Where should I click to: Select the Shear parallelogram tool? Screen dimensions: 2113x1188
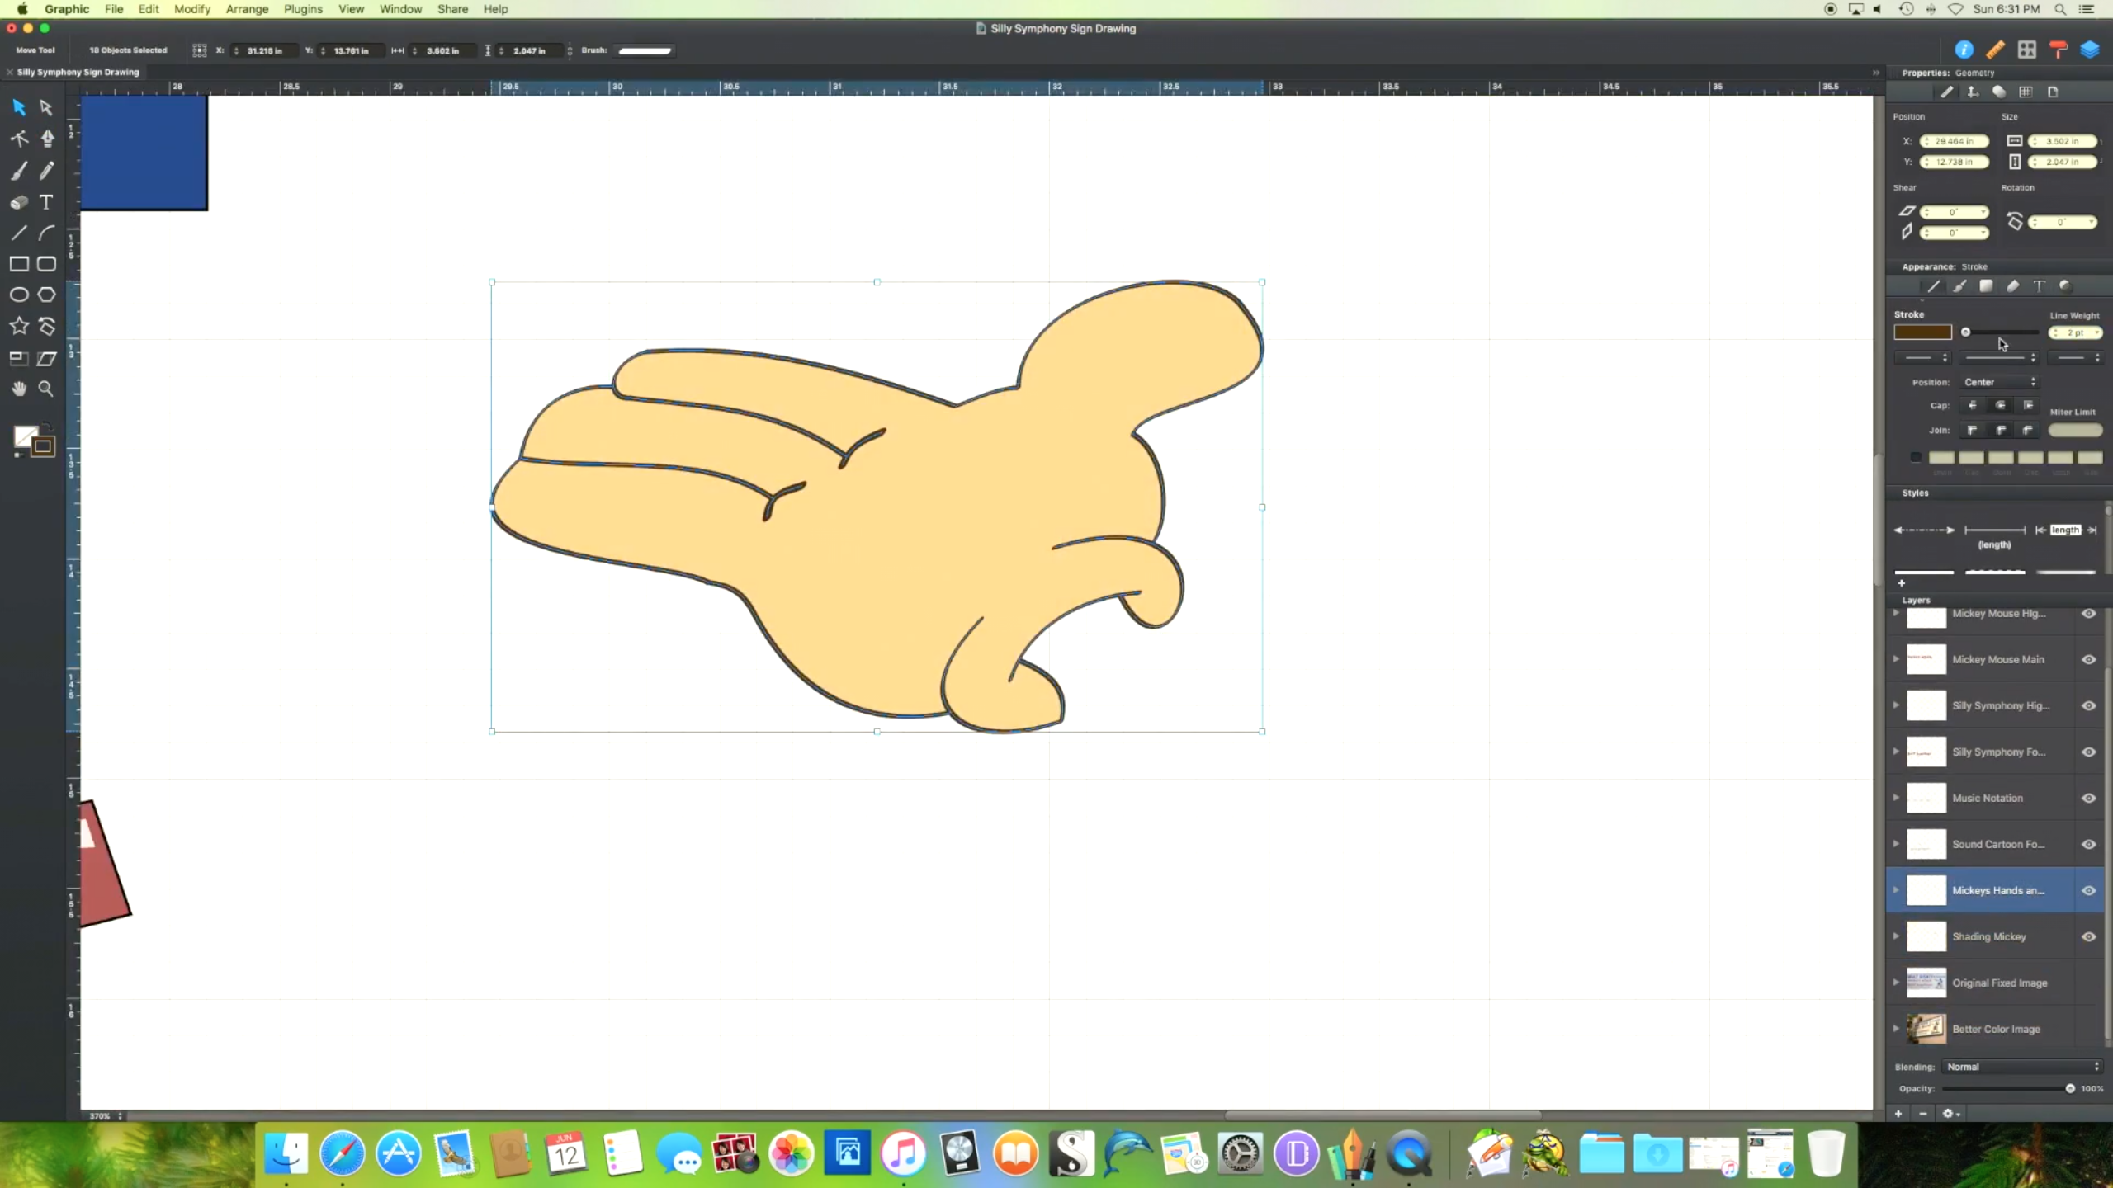coord(46,358)
